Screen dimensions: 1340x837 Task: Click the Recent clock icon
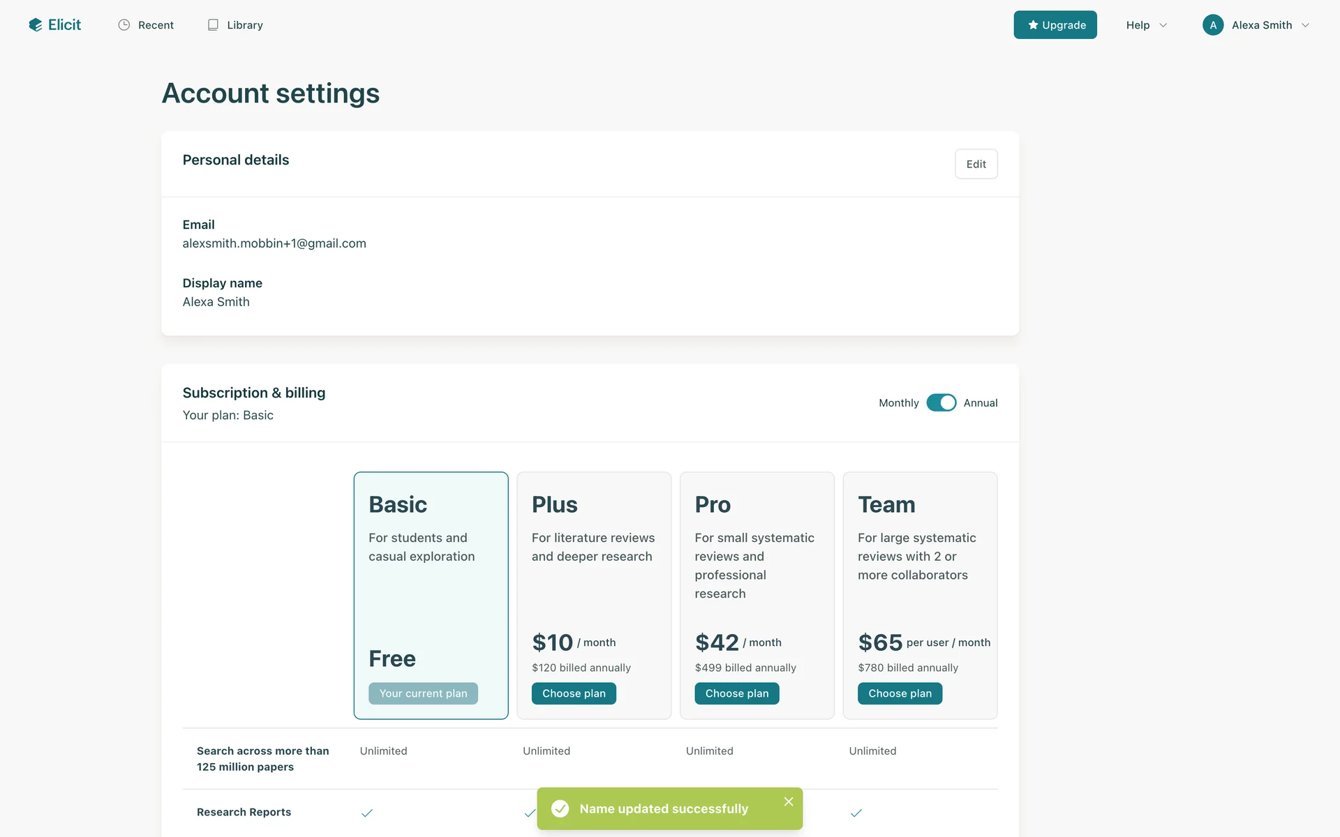tap(124, 25)
